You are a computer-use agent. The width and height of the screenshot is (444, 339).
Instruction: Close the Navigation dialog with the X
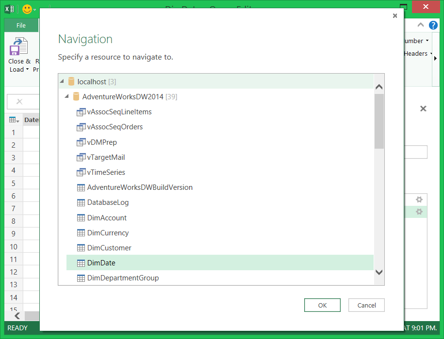(x=395, y=16)
